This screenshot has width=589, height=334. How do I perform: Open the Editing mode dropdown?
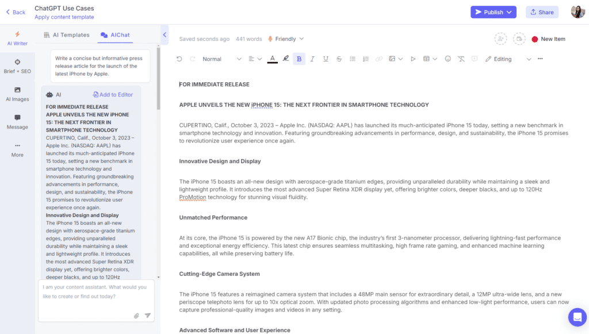pyautogui.click(x=508, y=59)
